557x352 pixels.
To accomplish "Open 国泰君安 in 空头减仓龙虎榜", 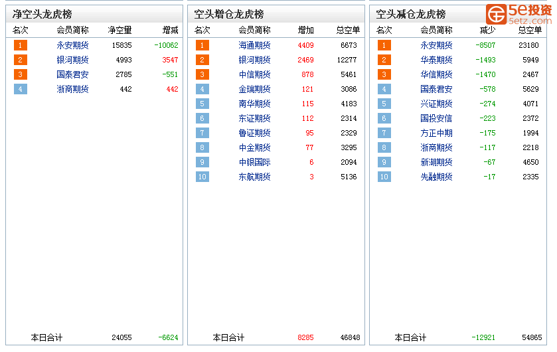I will 436,89.
